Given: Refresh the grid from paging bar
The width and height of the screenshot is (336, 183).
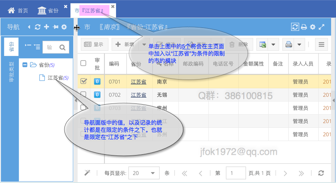Looking at the screenshot, I should point(321,173).
